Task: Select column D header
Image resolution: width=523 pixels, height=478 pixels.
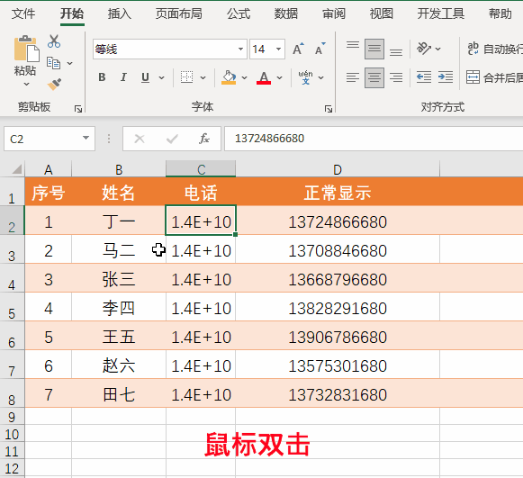Action: [338, 169]
